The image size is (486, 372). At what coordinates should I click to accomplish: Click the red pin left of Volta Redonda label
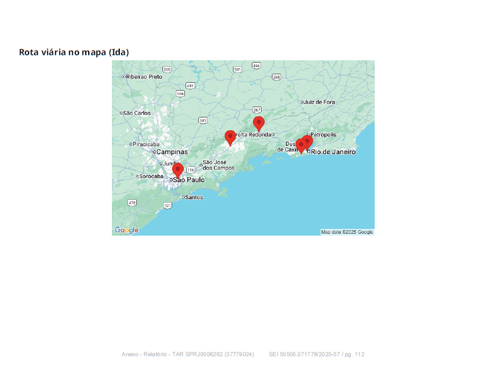[230, 137]
